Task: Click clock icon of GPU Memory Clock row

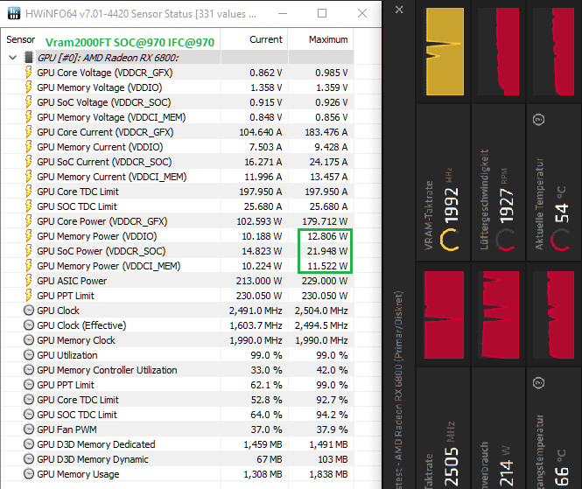Action: [29, 340]
